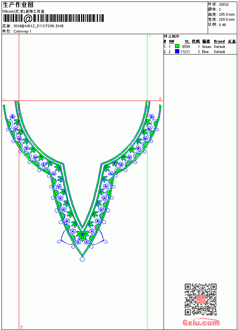Click the blue circle at the design's bottom tip
The width and height of the screenshot is (238, 330).
[82, 259]
